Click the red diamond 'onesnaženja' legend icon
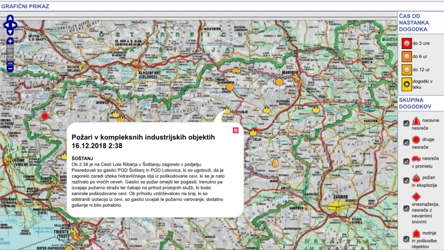Image resolution: width=444 pixels, height=250 pixels. (416, 197)
